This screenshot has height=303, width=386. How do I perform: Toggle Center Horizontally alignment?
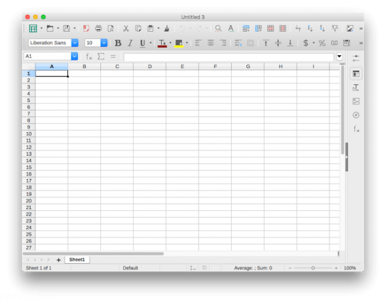[210, 43]
